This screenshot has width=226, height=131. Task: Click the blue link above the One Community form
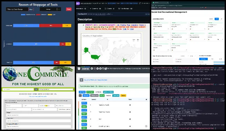(38, 97)
